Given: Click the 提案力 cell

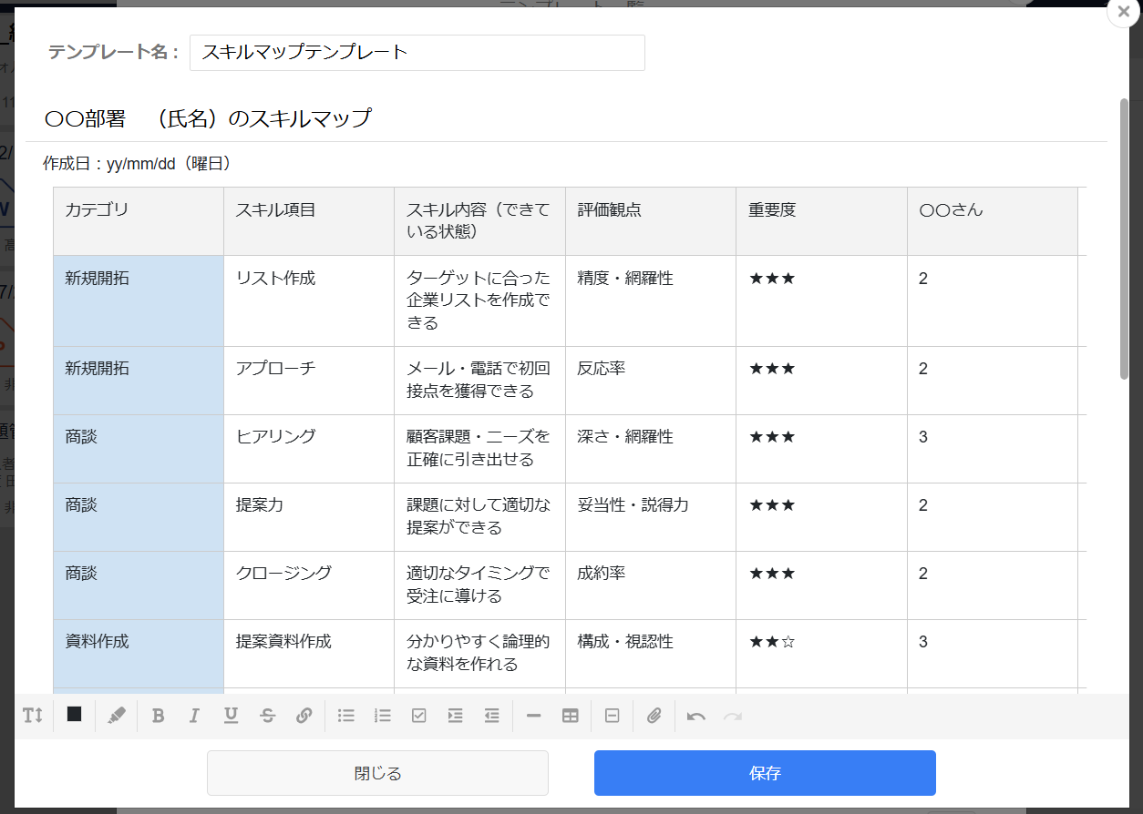Looking at the screenshot, I should (x=309, y=517).
